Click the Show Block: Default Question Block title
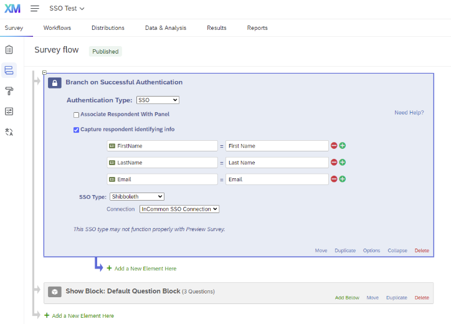Image resolution: width=451 pixels, height=324 pixels. (x=123, y=291)
